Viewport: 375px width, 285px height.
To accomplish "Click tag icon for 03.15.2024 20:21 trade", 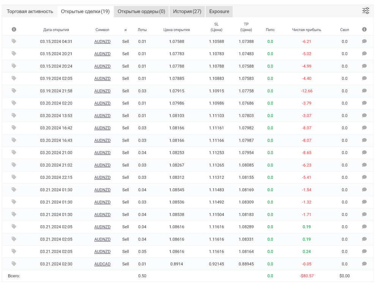I will click(14, 54).
